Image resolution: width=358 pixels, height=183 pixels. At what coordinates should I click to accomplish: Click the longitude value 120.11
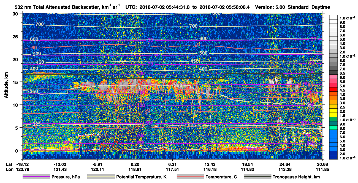point(97,169)
